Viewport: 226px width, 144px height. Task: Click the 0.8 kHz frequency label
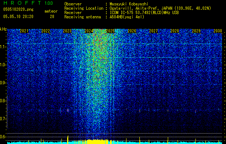pyautogui.click(x=3, y=101)
